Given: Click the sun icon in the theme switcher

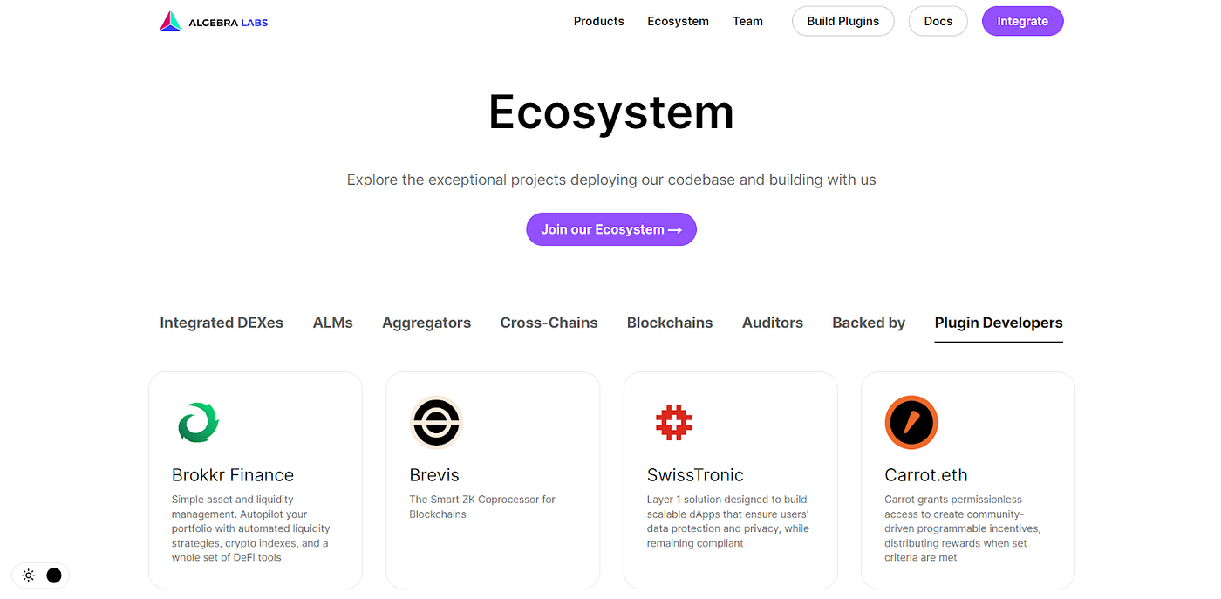Looking at the screenshot, I should [28, 575].
